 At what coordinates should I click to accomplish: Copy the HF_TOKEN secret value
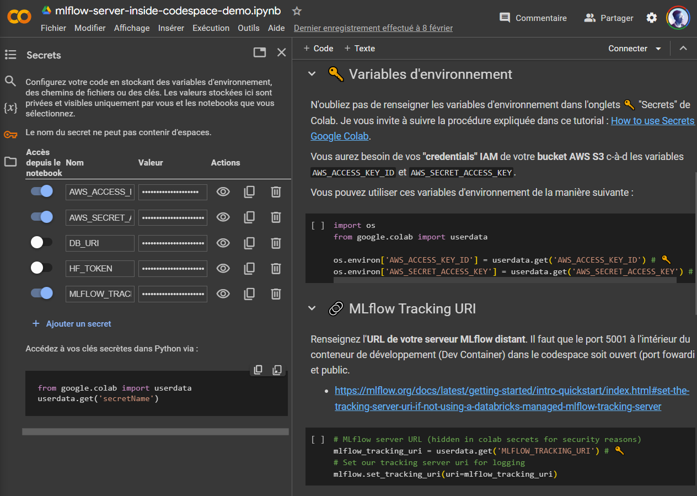(x=249, y=268)
